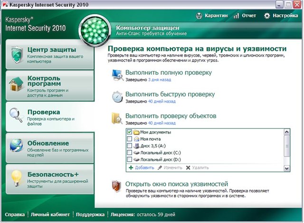
Task: Click Лицензия: осталось 59 дней
Action: (x=143, y=214)
